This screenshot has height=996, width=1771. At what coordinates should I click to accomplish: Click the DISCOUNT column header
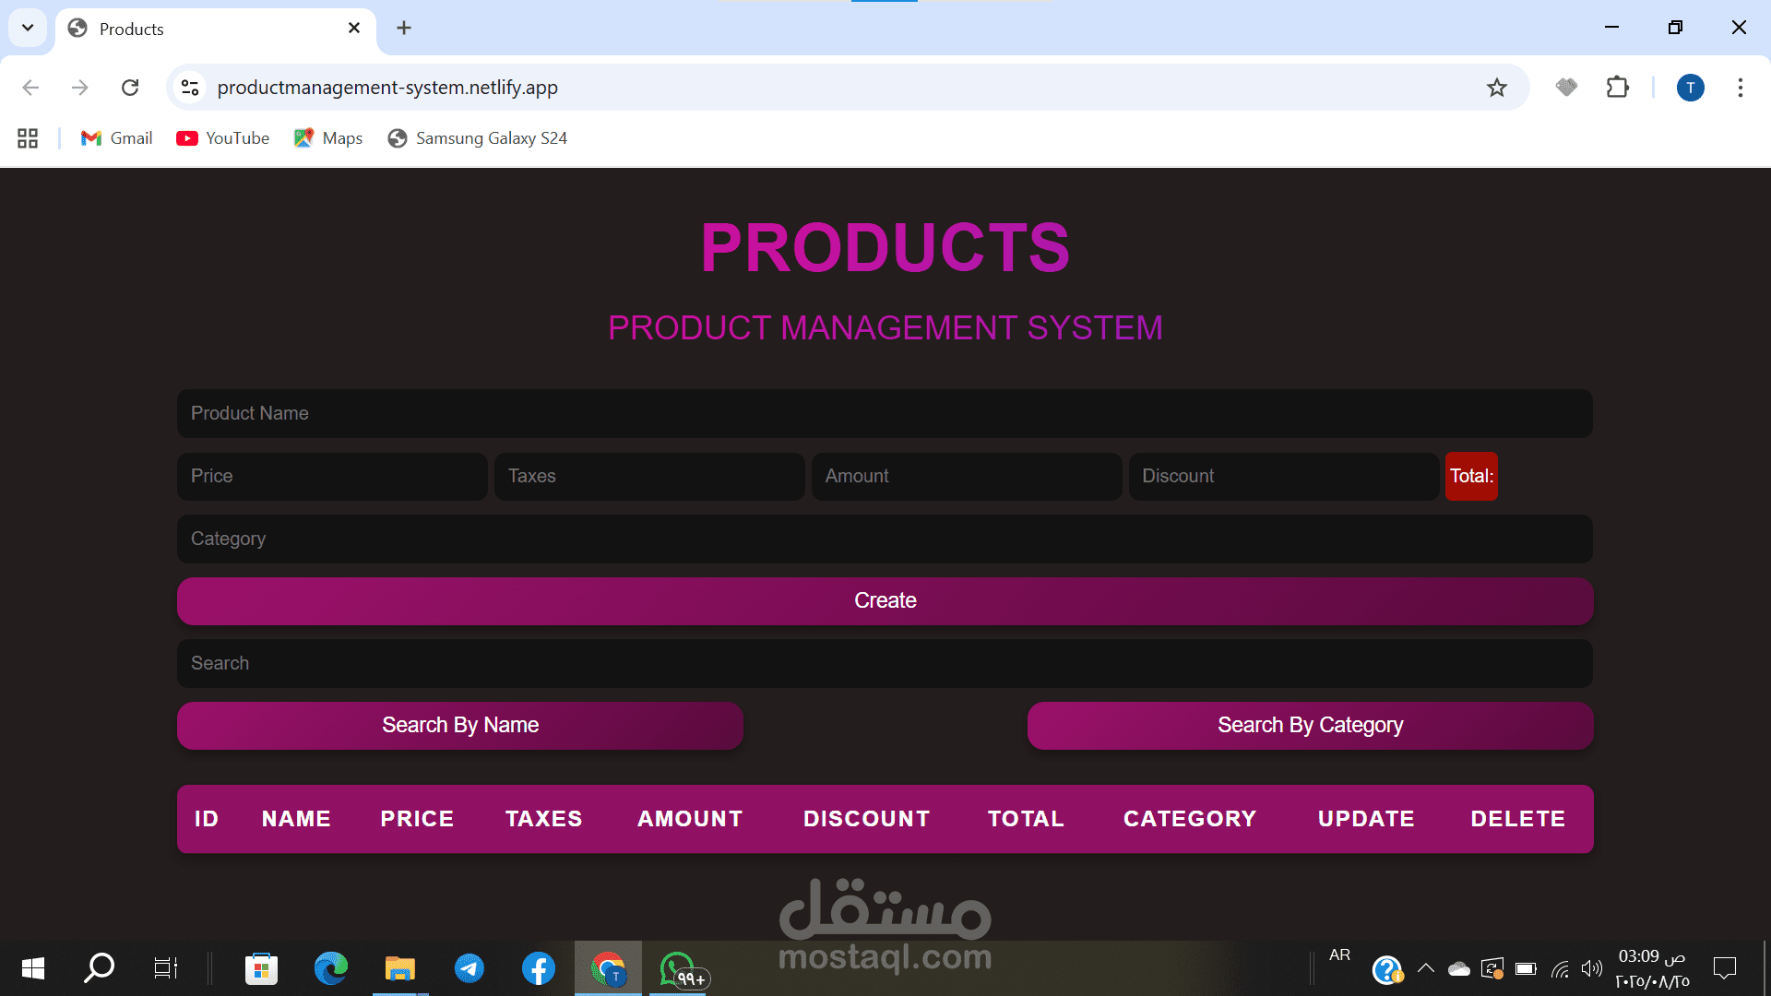[x=866, y=819]
